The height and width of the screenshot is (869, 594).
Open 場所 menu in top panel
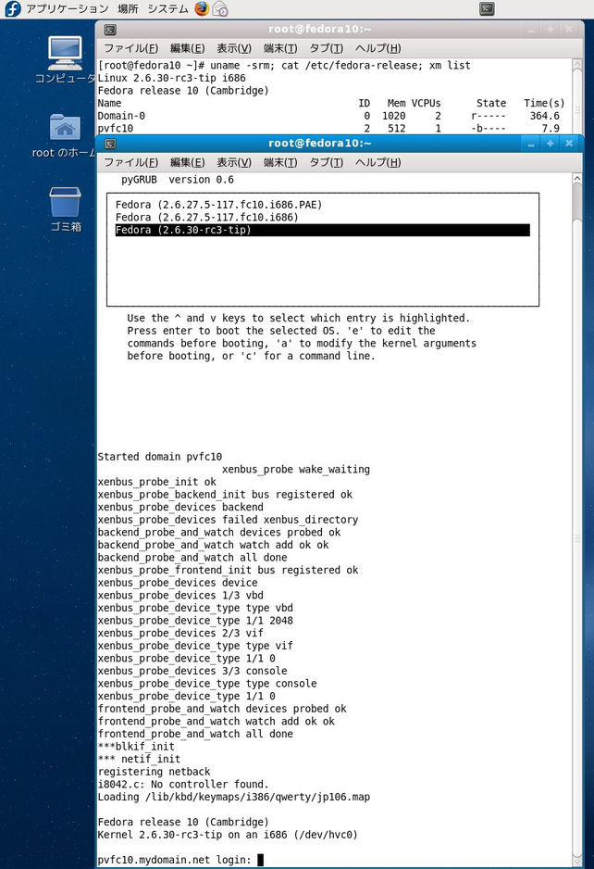pyautogui.click(x=128, y=8)
